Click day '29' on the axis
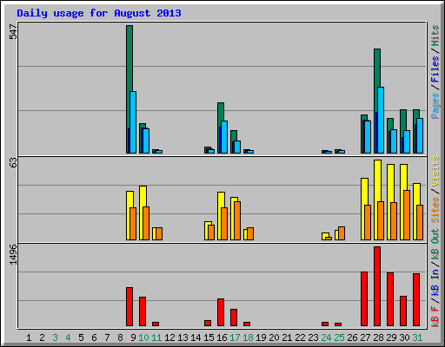 click(x=391, y=337)
